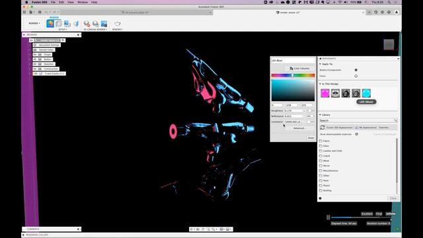Image resolution: width=423 pixels, height=238 pixels.
Task: Open the Glass material folder
Action: coord(325,145)
